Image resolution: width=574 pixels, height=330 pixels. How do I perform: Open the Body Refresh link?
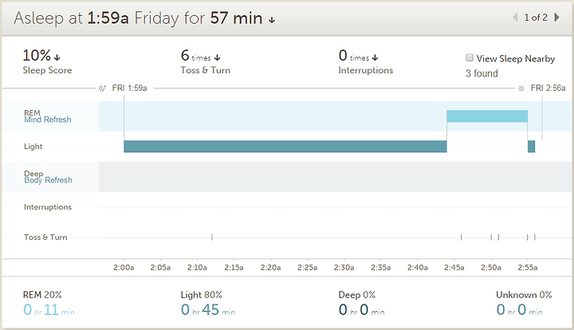click(x=48, y=181)
